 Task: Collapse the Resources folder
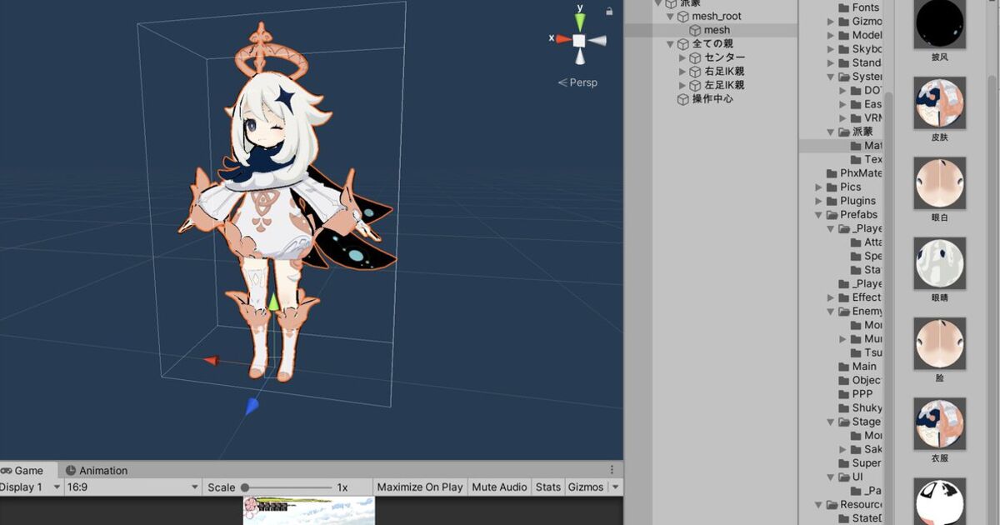[818, 505]
